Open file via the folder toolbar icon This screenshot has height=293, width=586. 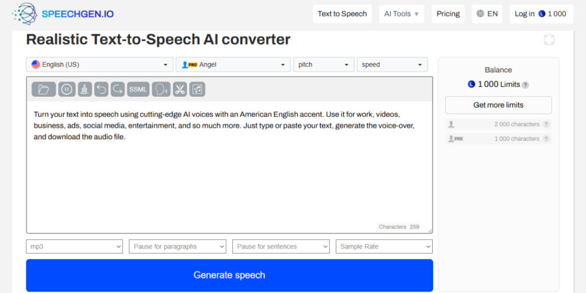point(43,89)
